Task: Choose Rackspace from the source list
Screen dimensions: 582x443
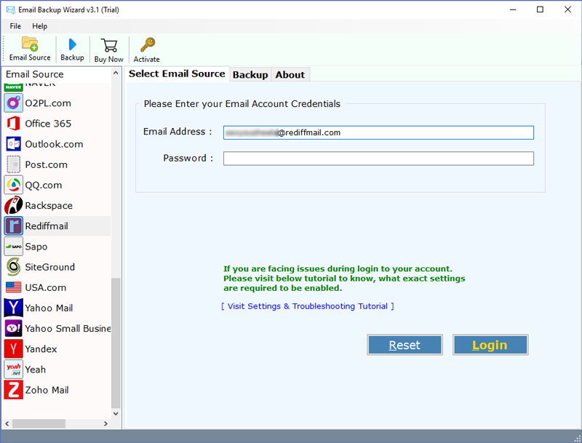Action: pyautogui.click(x=57, y=206)
